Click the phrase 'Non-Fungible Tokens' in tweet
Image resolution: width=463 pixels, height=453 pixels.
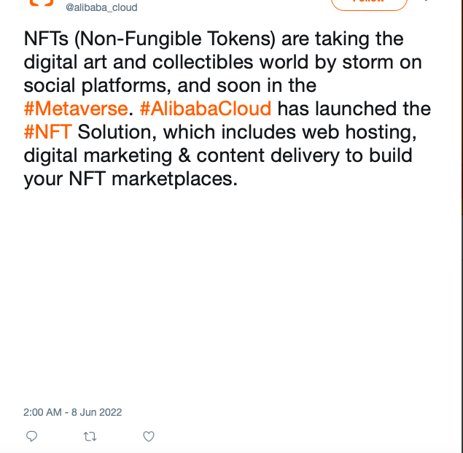pos(175,39)
